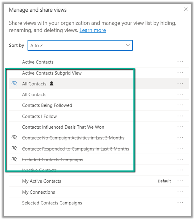This screenshot has height=220, width=195.
Task: Unhide Contacts: Responded to Campaigns in Last 6 Months
Action: [14, 148]
